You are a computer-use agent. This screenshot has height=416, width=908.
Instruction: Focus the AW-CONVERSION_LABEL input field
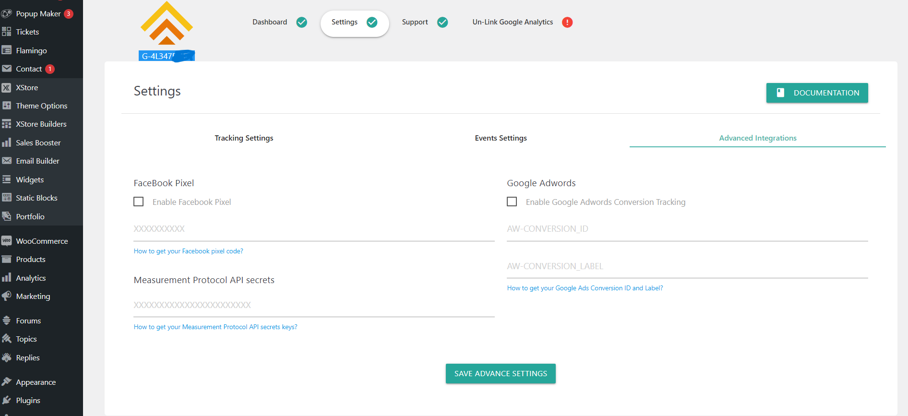tap(687, 266)
